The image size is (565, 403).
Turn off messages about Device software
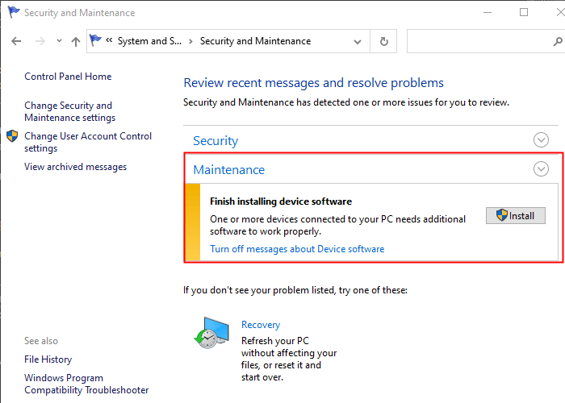[x=297, y=249]
